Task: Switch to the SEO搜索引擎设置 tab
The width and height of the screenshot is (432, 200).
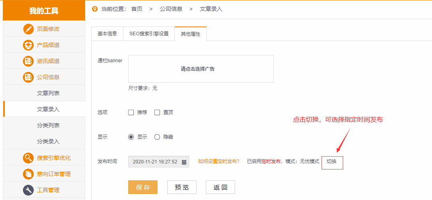Action: pyautogui.click(x=149, y=34)
